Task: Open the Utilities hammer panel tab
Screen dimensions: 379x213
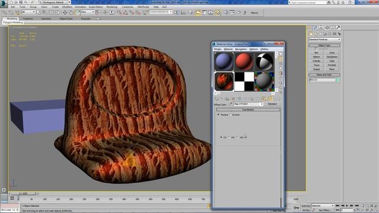Action: click(338, 28)
